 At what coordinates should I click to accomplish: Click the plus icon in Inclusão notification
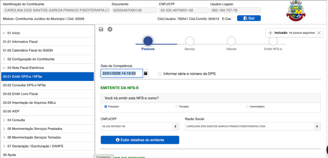coord(270,33)
